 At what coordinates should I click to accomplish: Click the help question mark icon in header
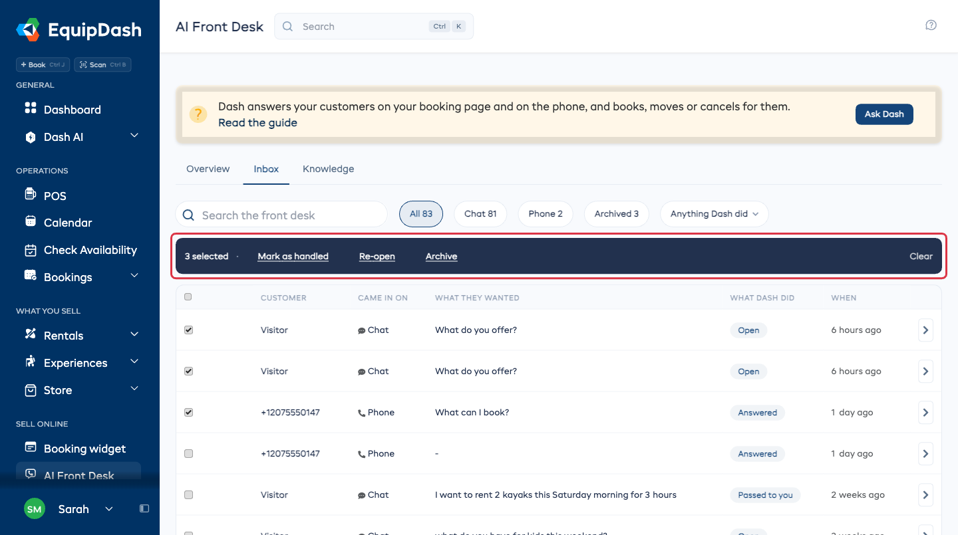tap(931, 25)
